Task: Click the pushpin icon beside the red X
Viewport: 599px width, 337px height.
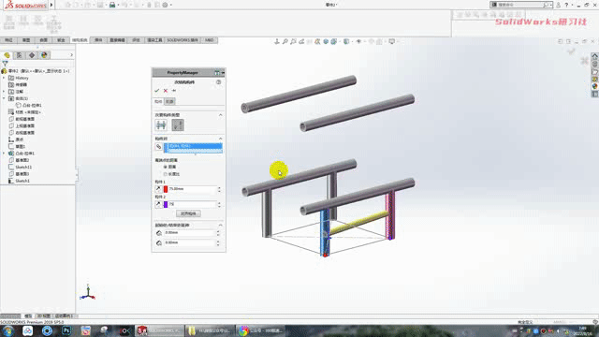Action: point(174,91)
